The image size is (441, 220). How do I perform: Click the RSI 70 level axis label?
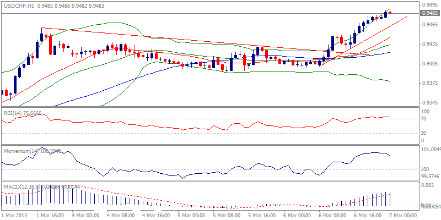click(x=424, y=119)
